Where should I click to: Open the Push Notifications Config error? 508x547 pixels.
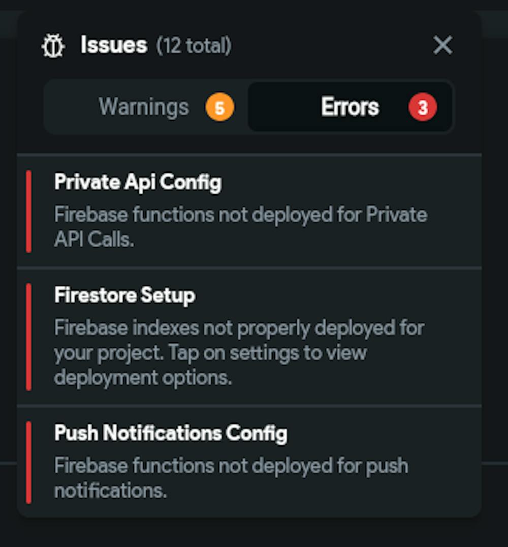pyautogui.click(x=249, y=462)
